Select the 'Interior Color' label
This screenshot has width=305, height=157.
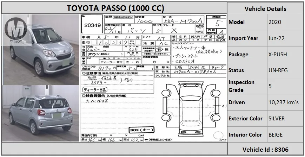pos(245,134)
